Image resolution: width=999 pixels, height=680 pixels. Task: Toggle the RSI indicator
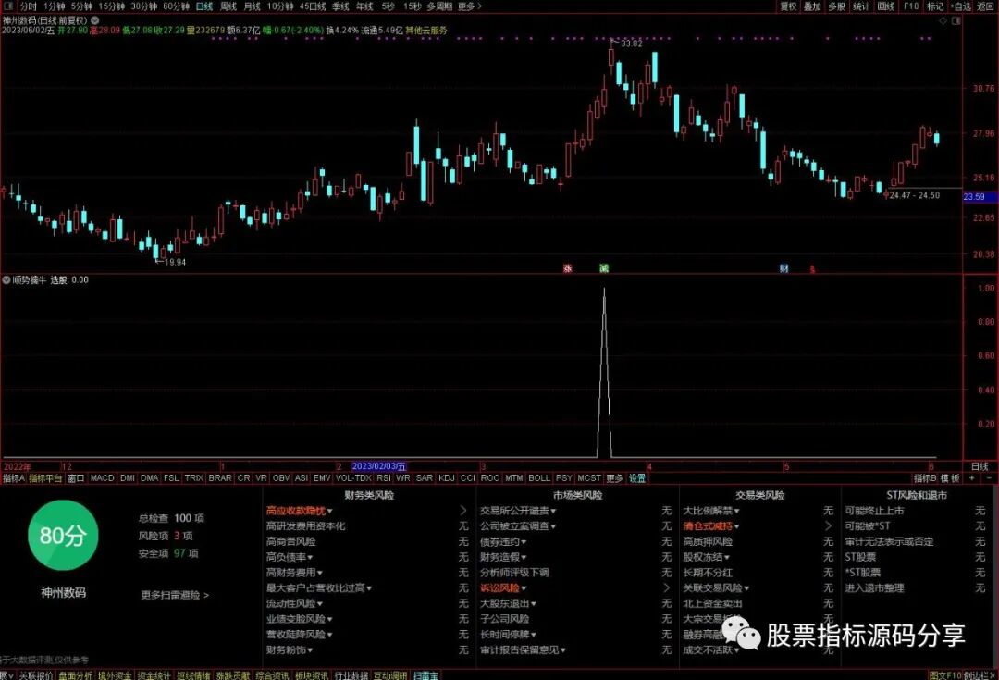(x=384, y=478)
